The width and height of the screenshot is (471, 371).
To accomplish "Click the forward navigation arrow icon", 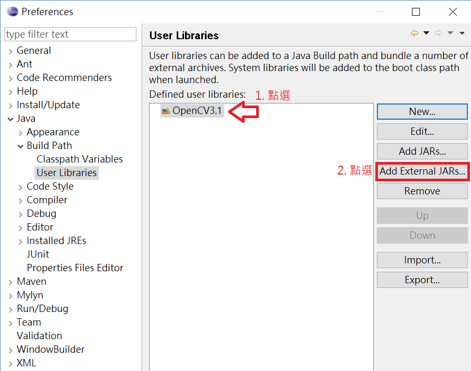I will click(439, 33).
